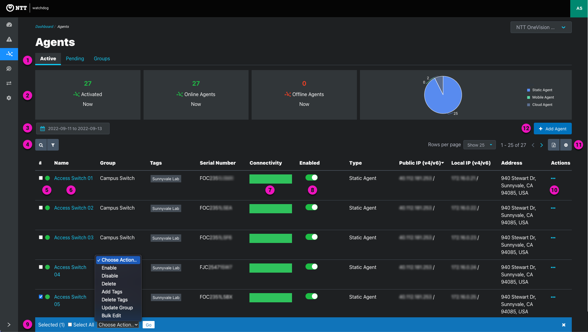Check the box for Access Switch 03
Image resolution: width=588 pixels, height=332 pixels.
point(41,237)
